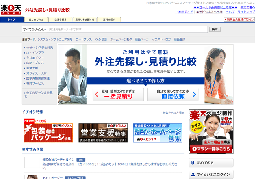Open 専門サービス category
Image resolution: width=256 pixels, height=179 pixels.
pyautogui.click(x=35, y=83)
